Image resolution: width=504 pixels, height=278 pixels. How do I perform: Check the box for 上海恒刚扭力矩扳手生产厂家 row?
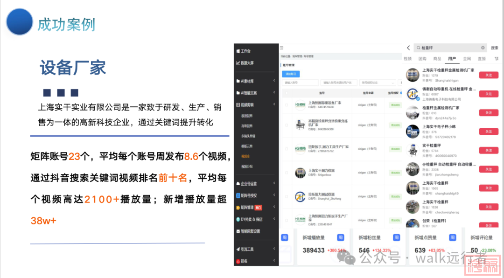point(287,220)
